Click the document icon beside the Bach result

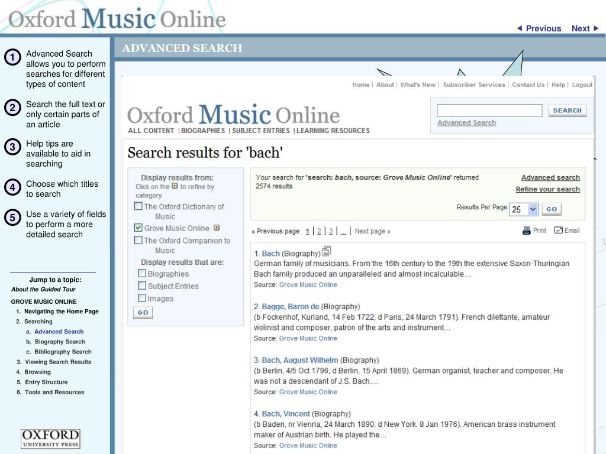pos(327,251)
